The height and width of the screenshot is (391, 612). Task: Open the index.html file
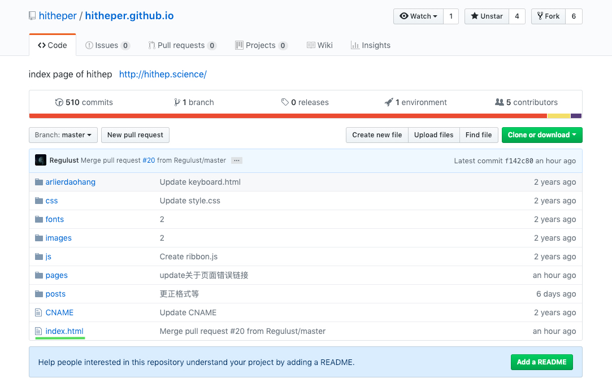pyautogui.click(x=64, y=331)
